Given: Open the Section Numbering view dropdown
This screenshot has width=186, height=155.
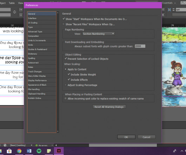Looking at the screenshot, I should pos(99,34).
